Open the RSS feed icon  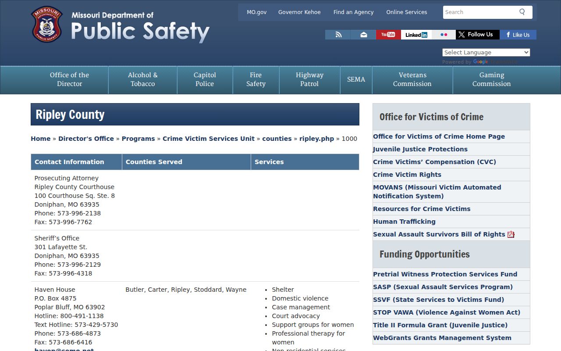[x=338, y=35]
